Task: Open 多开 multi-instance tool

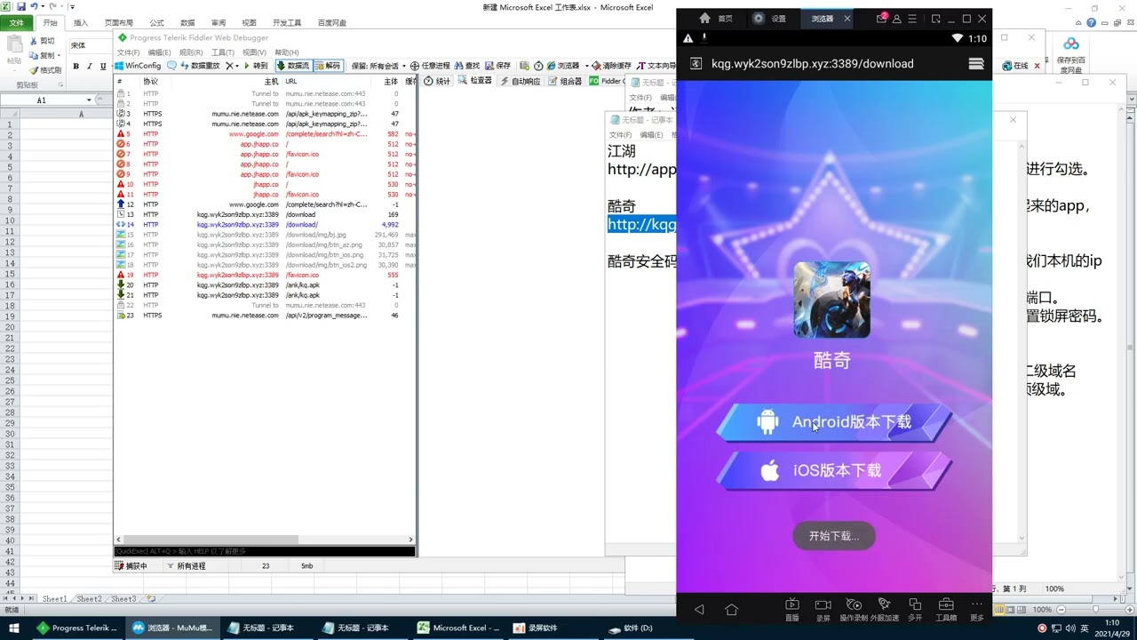Action: pyautogui.click(x=915, y=610)
